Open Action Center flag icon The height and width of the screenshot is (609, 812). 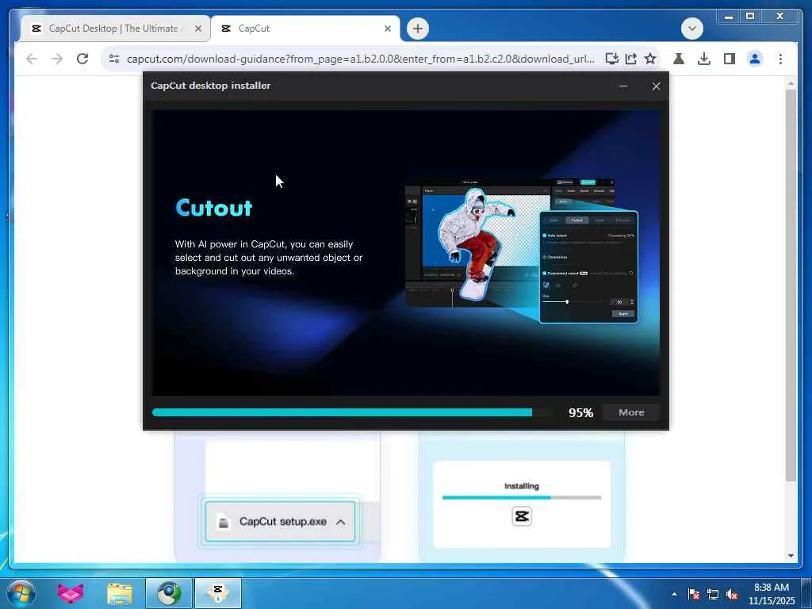point(694,594)
